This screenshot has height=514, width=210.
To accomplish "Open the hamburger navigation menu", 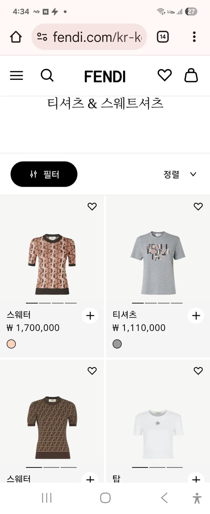I will [x=16, y=76].
